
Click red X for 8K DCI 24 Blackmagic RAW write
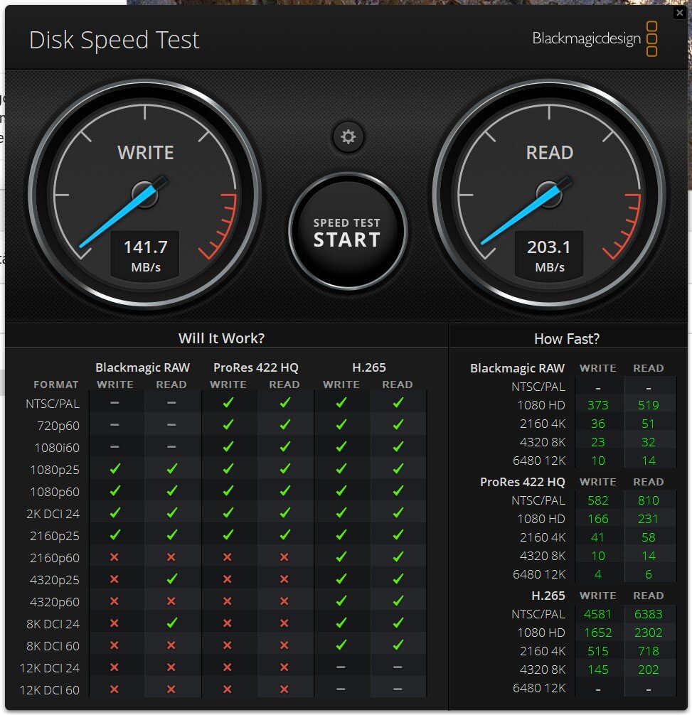pos(115,623)
